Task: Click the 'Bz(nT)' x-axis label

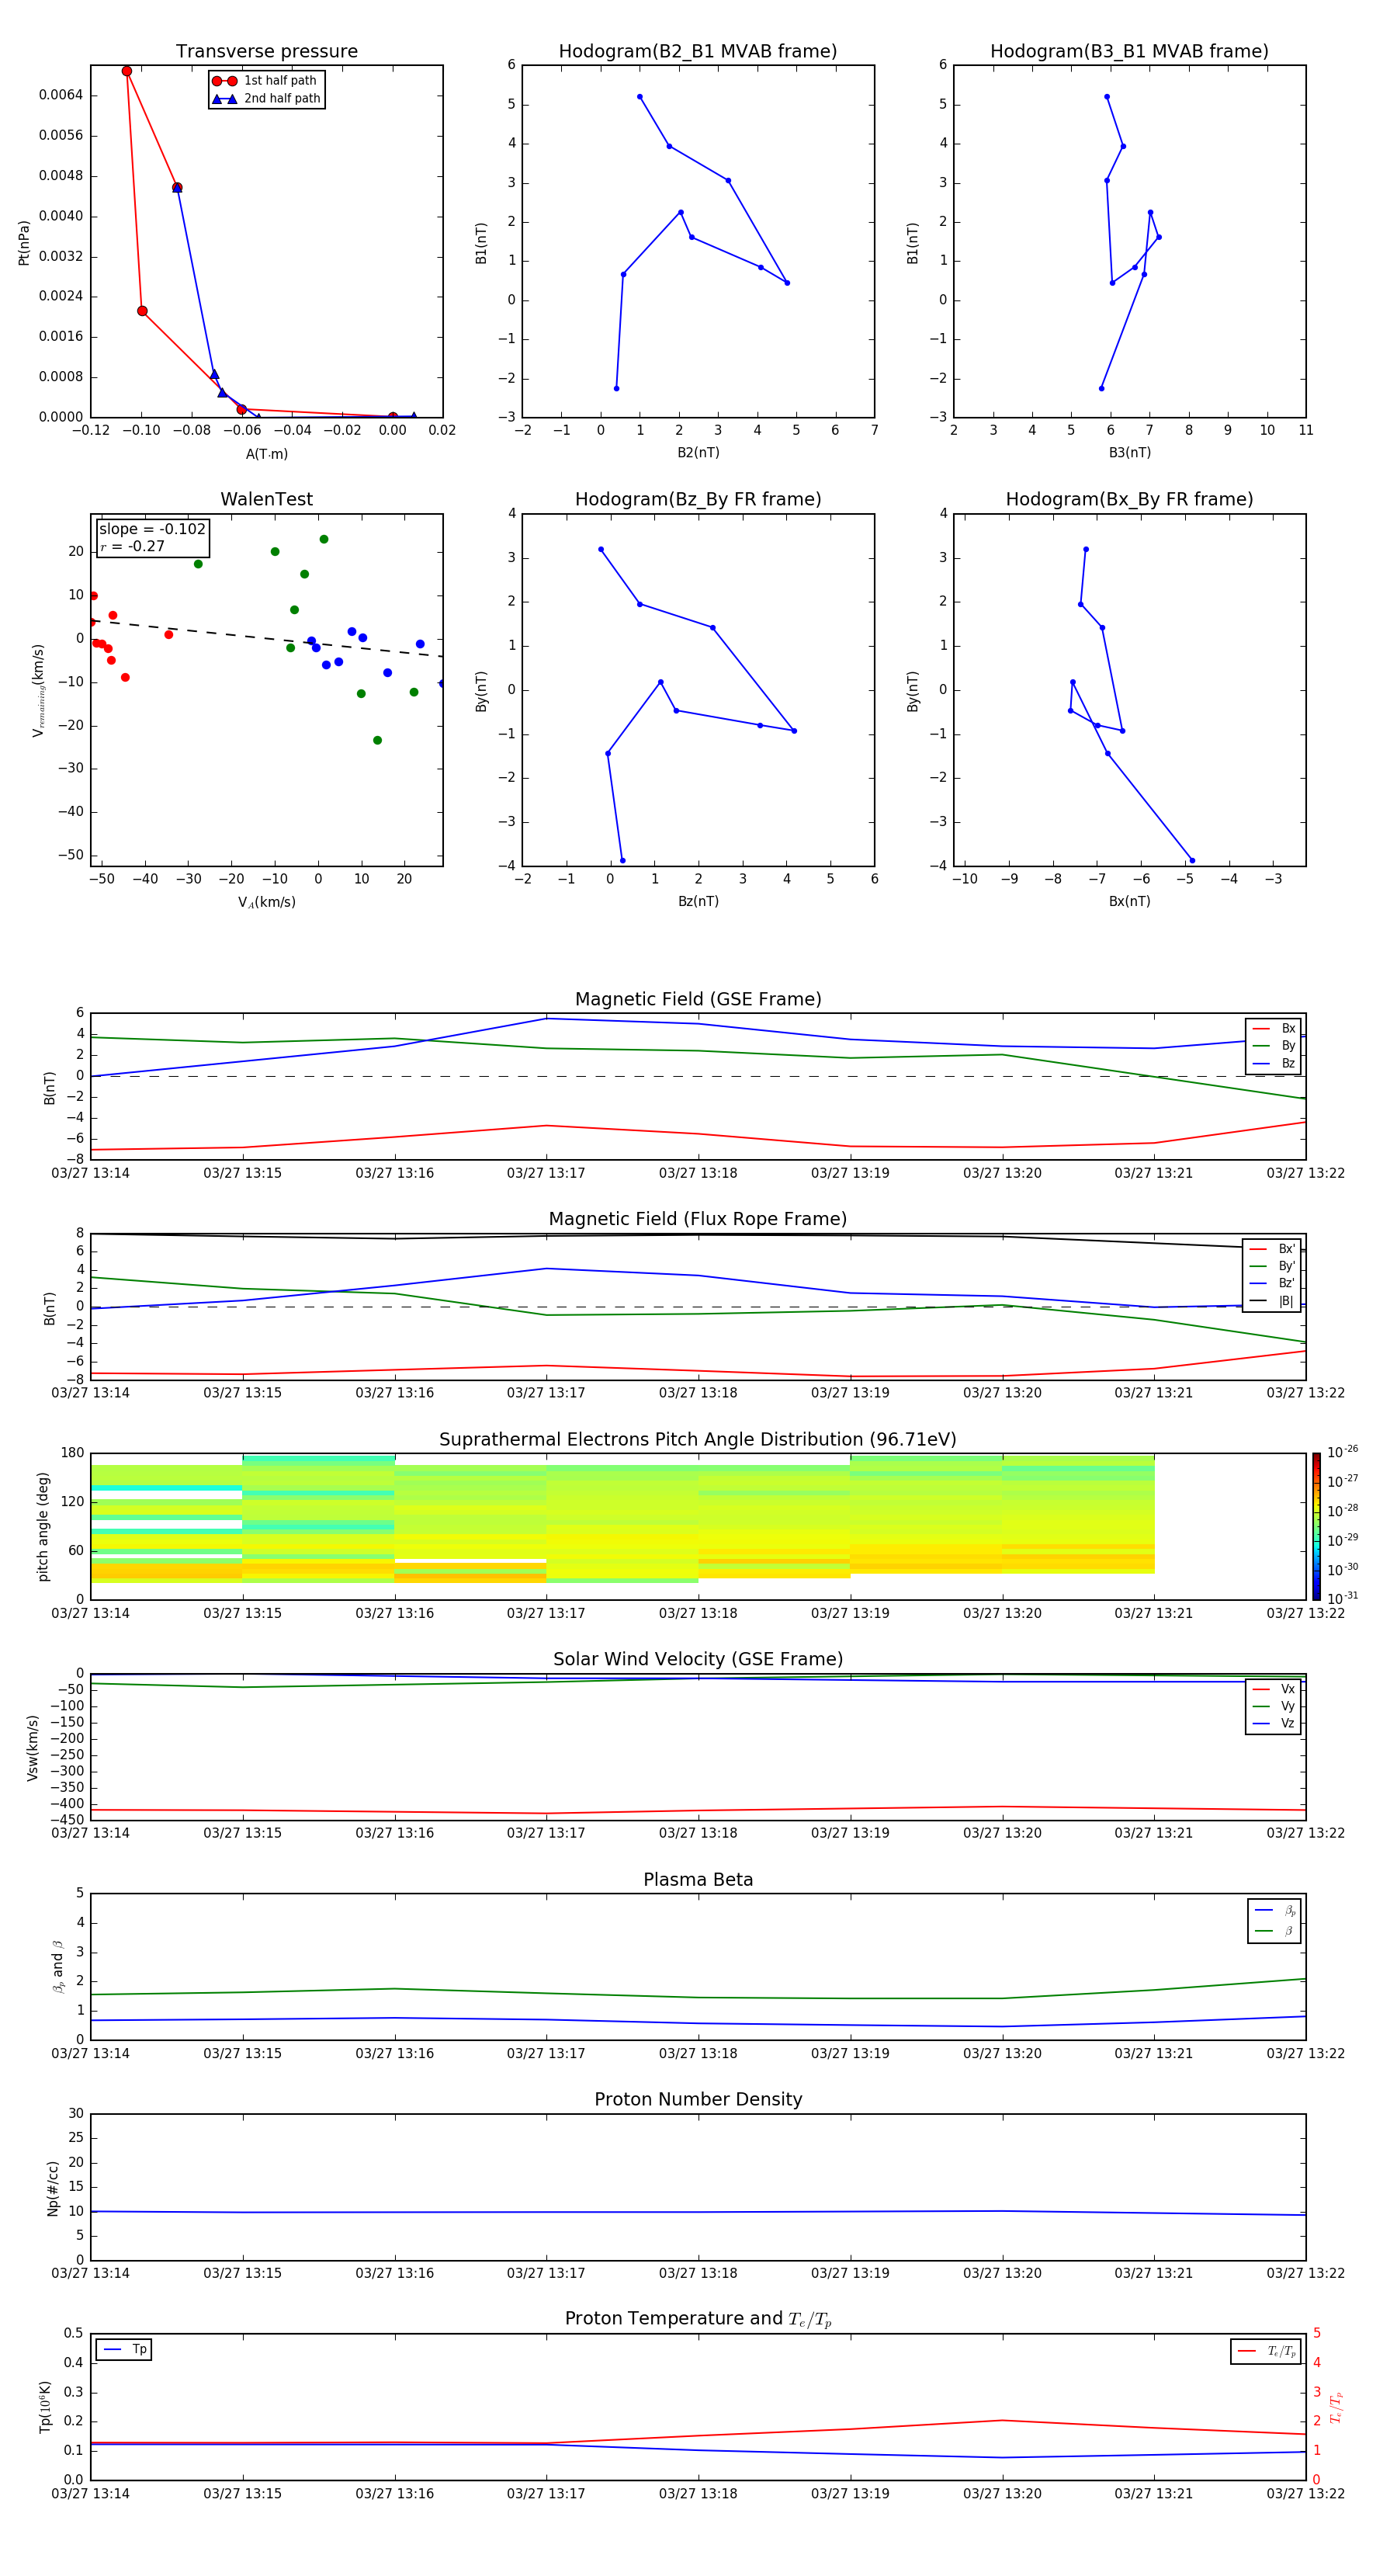Action: (698, 901)
